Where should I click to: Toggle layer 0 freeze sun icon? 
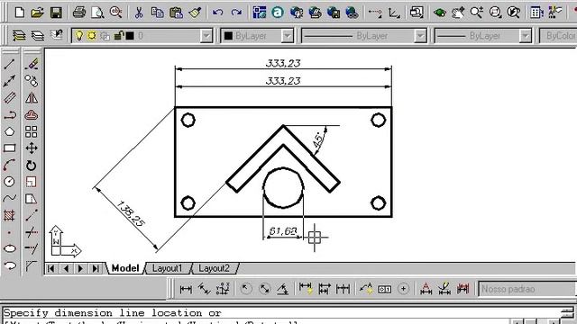92,36
